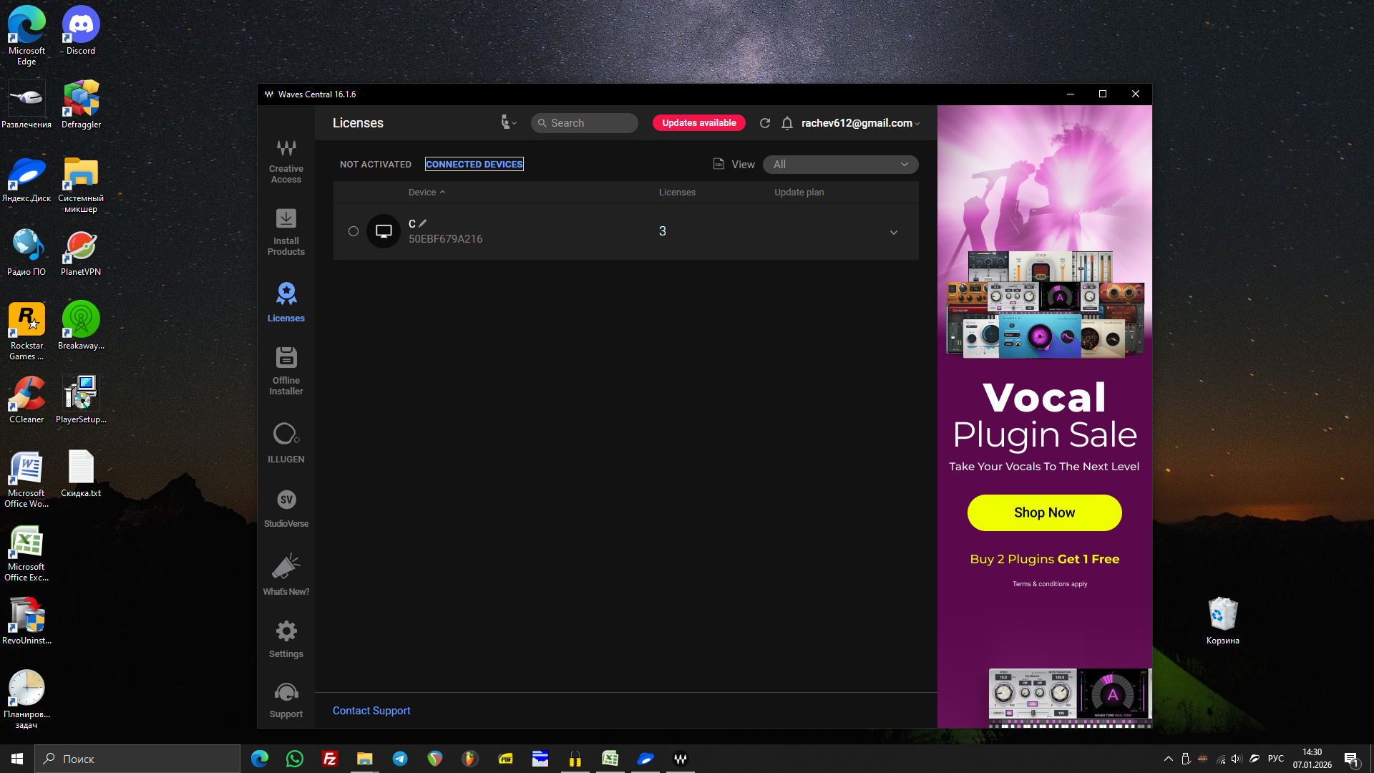Switch to the NOT ACTIVATED tab
Screen dimensions: 1374x773
pos(376,165)
